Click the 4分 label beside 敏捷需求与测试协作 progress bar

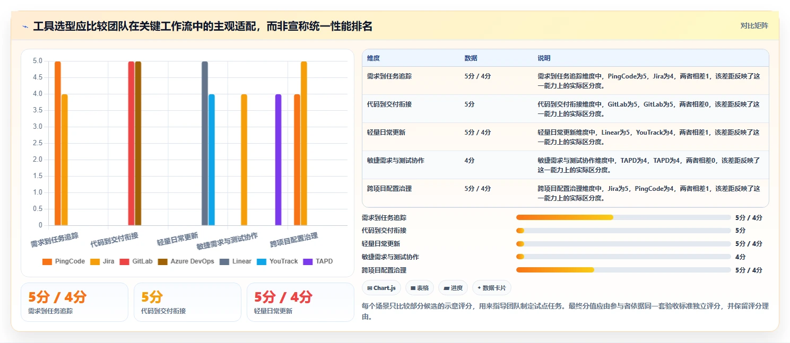tap(741, 257)
